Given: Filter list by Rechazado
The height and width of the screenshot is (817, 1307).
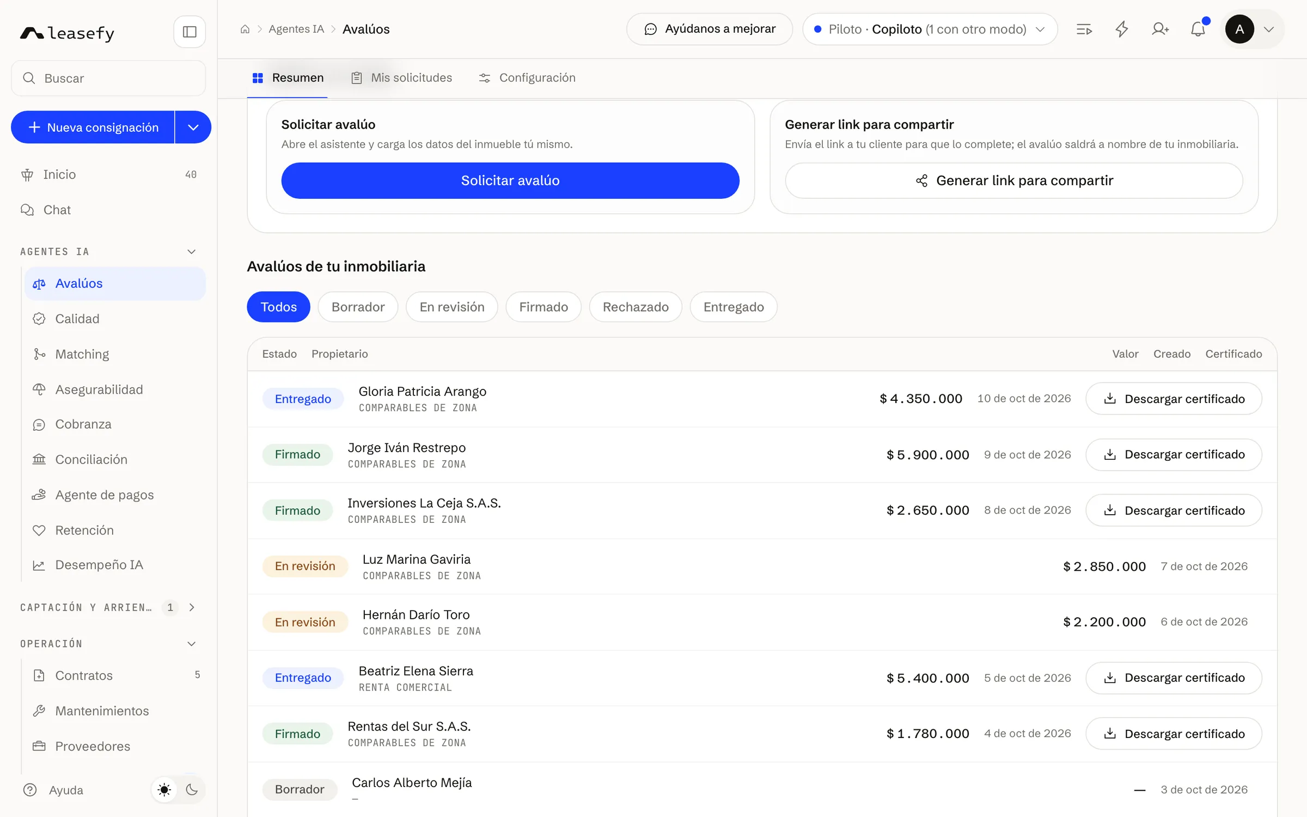Looking at the screenshot, I should coord(636,307).
